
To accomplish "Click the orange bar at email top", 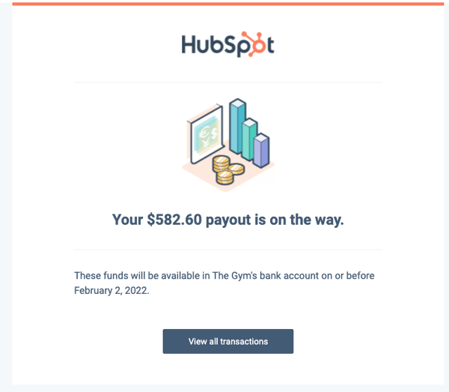I will click(228, 4).
